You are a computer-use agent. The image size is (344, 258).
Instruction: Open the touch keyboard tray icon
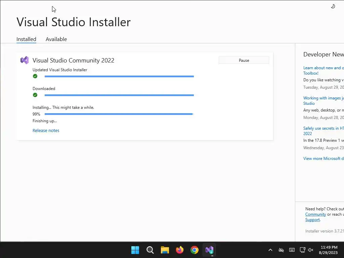(x=292, y=250)
